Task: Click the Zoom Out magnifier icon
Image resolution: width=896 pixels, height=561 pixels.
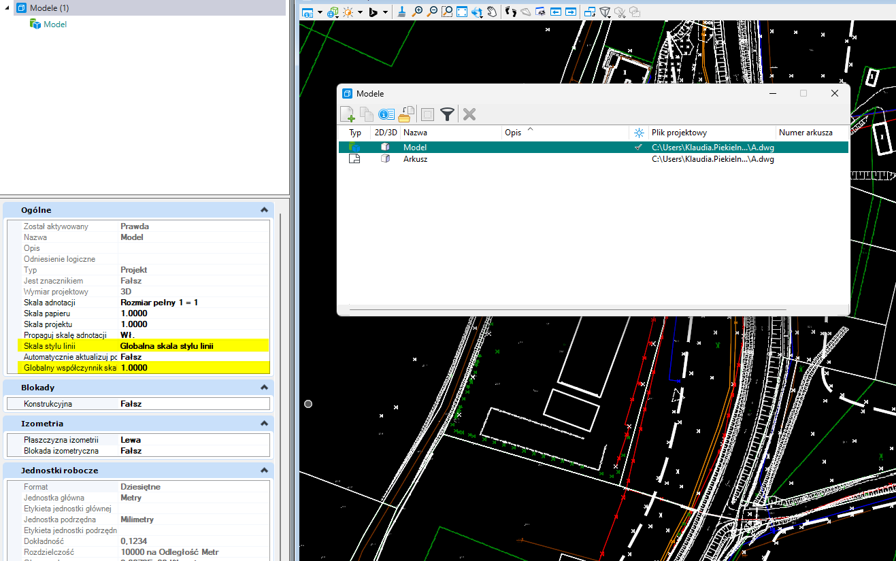Action: click(x=431, y=12)
